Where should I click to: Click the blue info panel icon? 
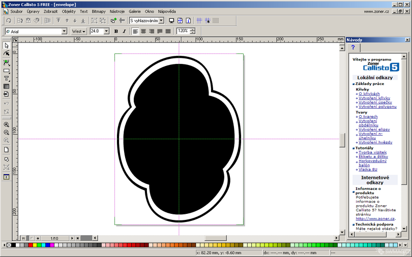pos(188,21)
